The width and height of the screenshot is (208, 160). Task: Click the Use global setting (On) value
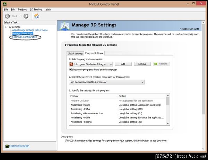click(x=130, y=113)
